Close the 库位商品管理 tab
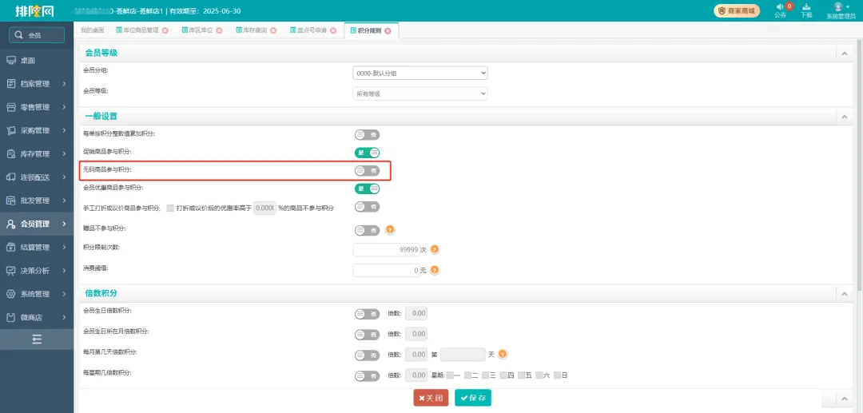The width and height of the screenshot is (863, 413). 165,30
